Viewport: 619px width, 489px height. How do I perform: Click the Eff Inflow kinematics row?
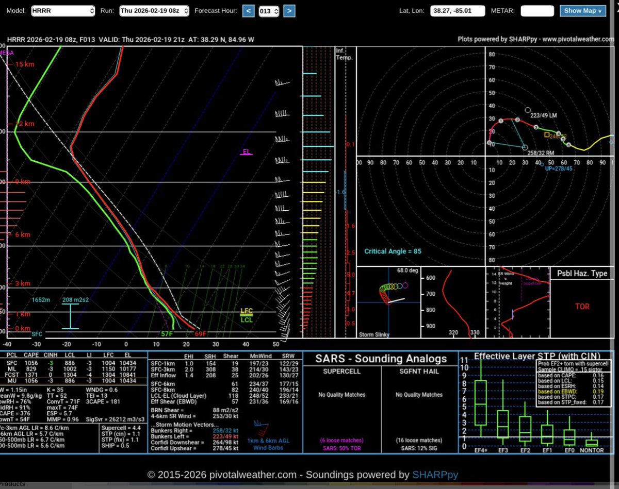pyautogui.click(x=223, y=376)
